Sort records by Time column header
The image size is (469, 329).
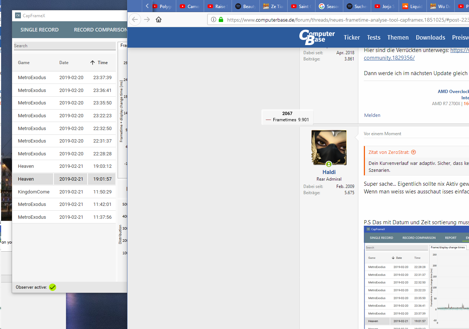click(103, 63)
